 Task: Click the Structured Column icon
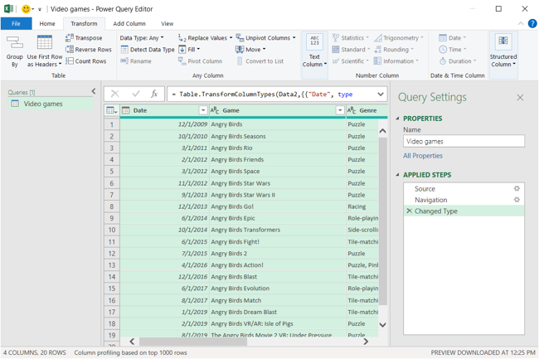[x=503, y=41]
